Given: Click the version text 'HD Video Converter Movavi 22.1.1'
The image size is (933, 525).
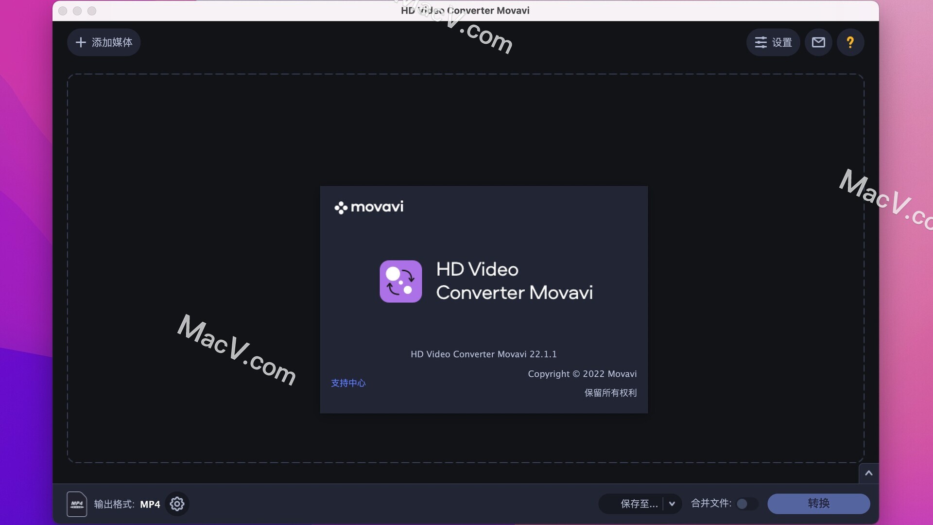Looking at the screenshot, I should [484, 354].
